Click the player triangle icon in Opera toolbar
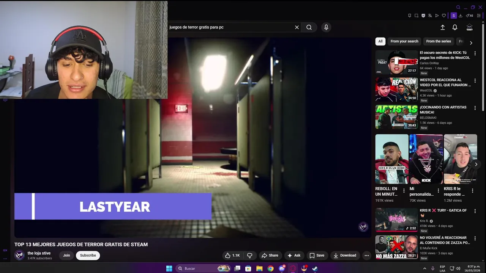The width and height of the screenshot is (486, 273). pos(437,16)
